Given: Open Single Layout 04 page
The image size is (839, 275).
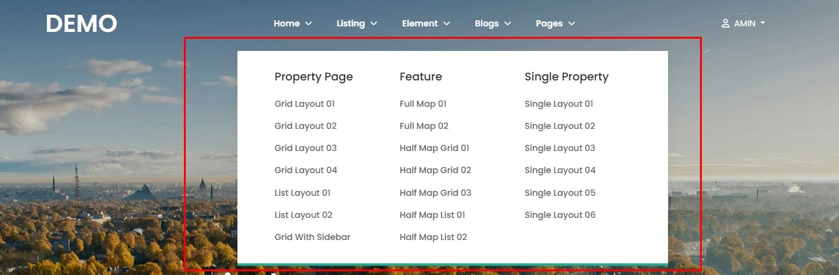Looking at the screenshot, I should pos(560,170).
